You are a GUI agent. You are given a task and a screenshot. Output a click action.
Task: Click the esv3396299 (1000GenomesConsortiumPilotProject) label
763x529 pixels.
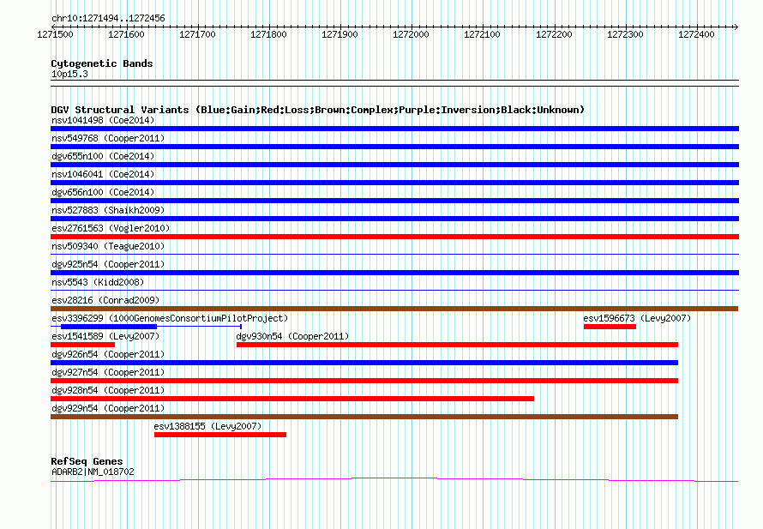click(x=170, y=318)
